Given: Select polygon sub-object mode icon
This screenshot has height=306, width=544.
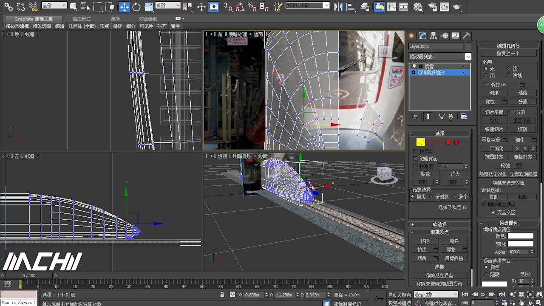Looking at the screenshot, I should pyautogui.click(x=448, y=142).
